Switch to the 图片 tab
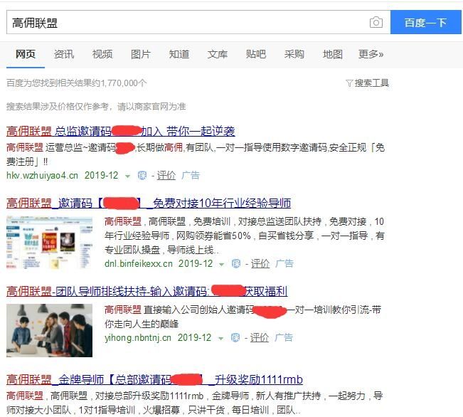 pyautogui.click(x=141, y=54)
